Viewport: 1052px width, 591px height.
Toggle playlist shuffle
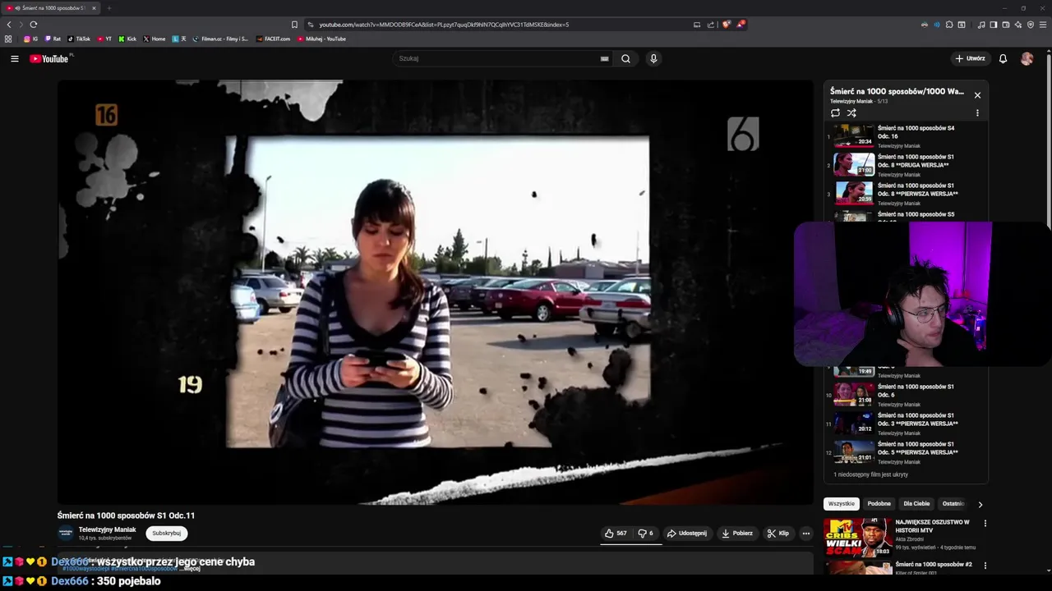click(x=851, y=113)
